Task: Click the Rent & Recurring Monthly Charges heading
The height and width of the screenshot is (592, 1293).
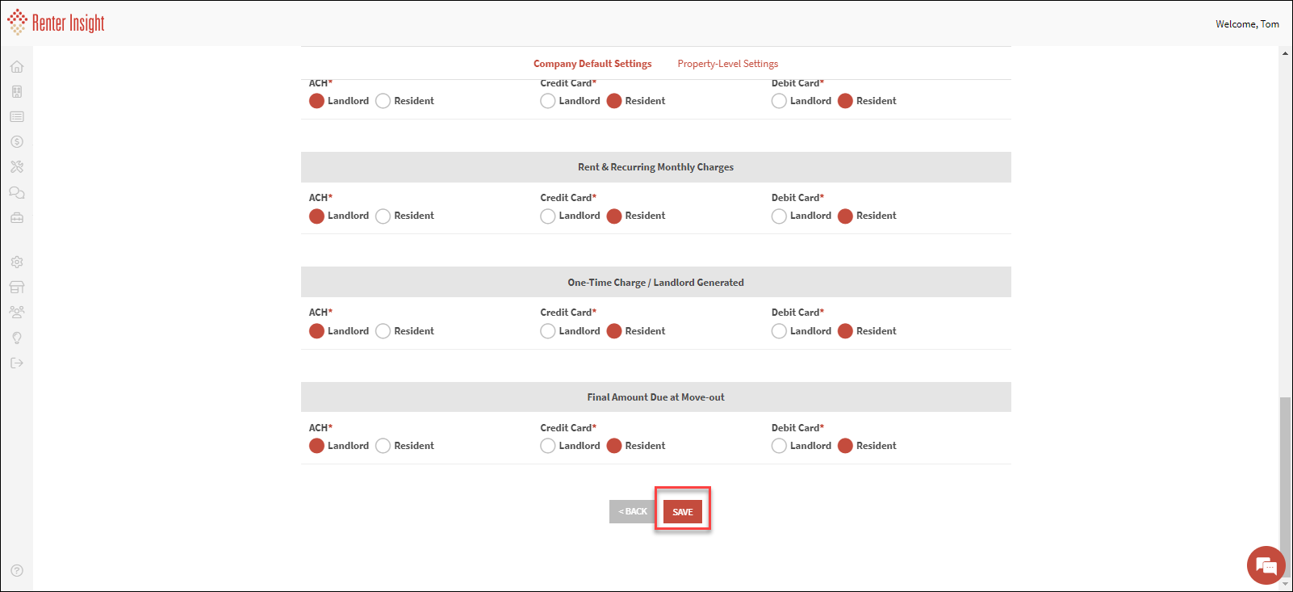Action: tap(655, 167)
